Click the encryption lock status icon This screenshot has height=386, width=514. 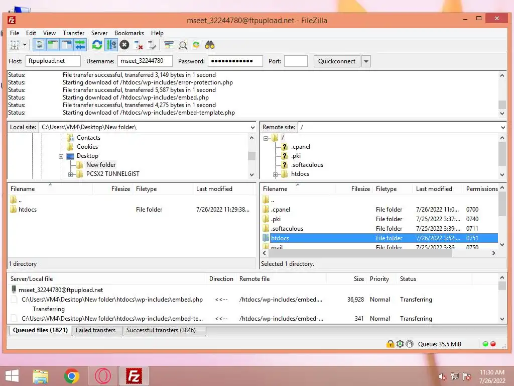pos(390,344)
